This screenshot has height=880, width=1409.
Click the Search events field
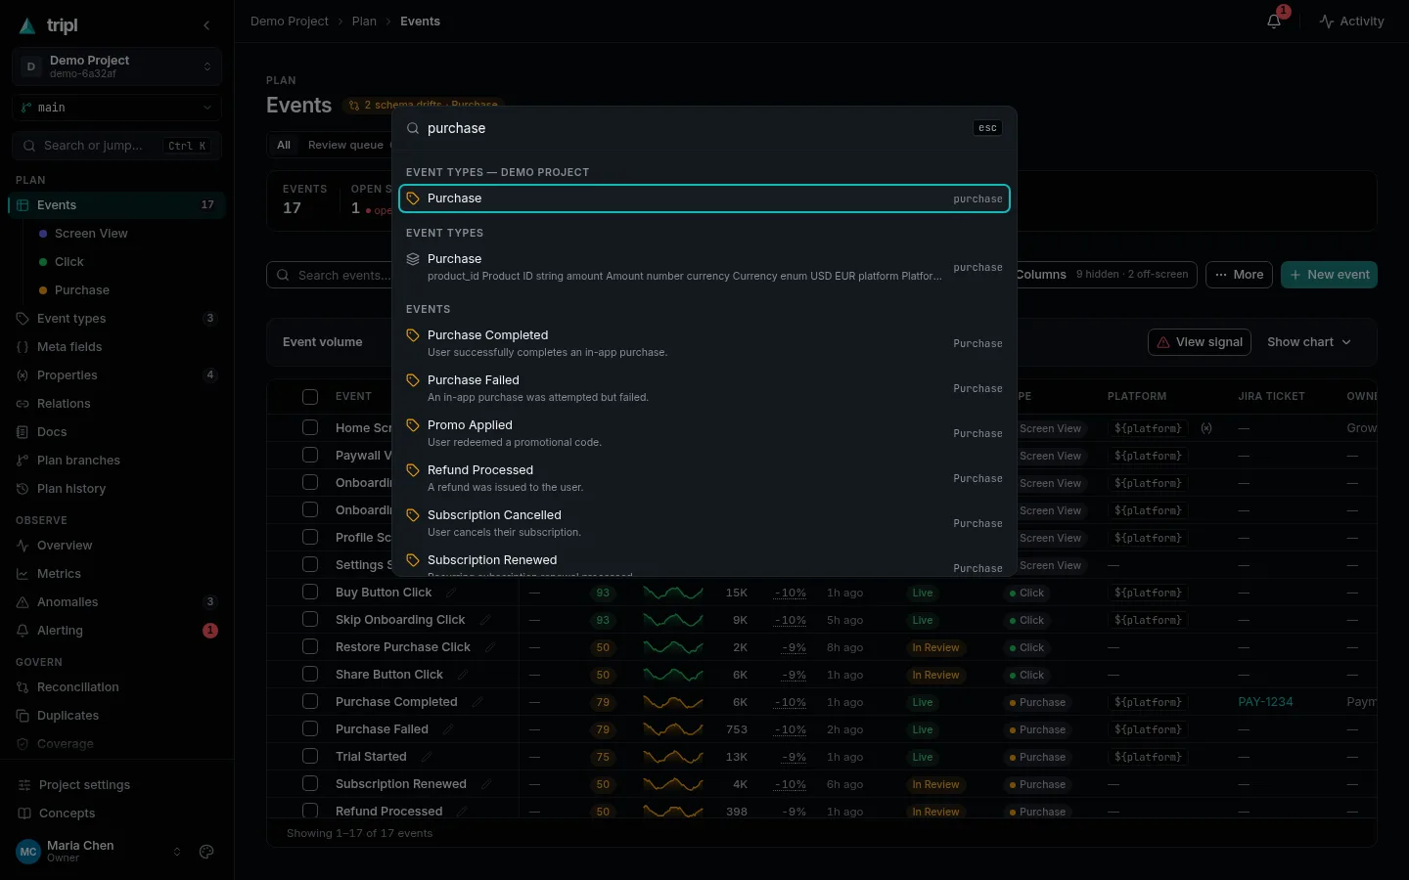(330, 276)
